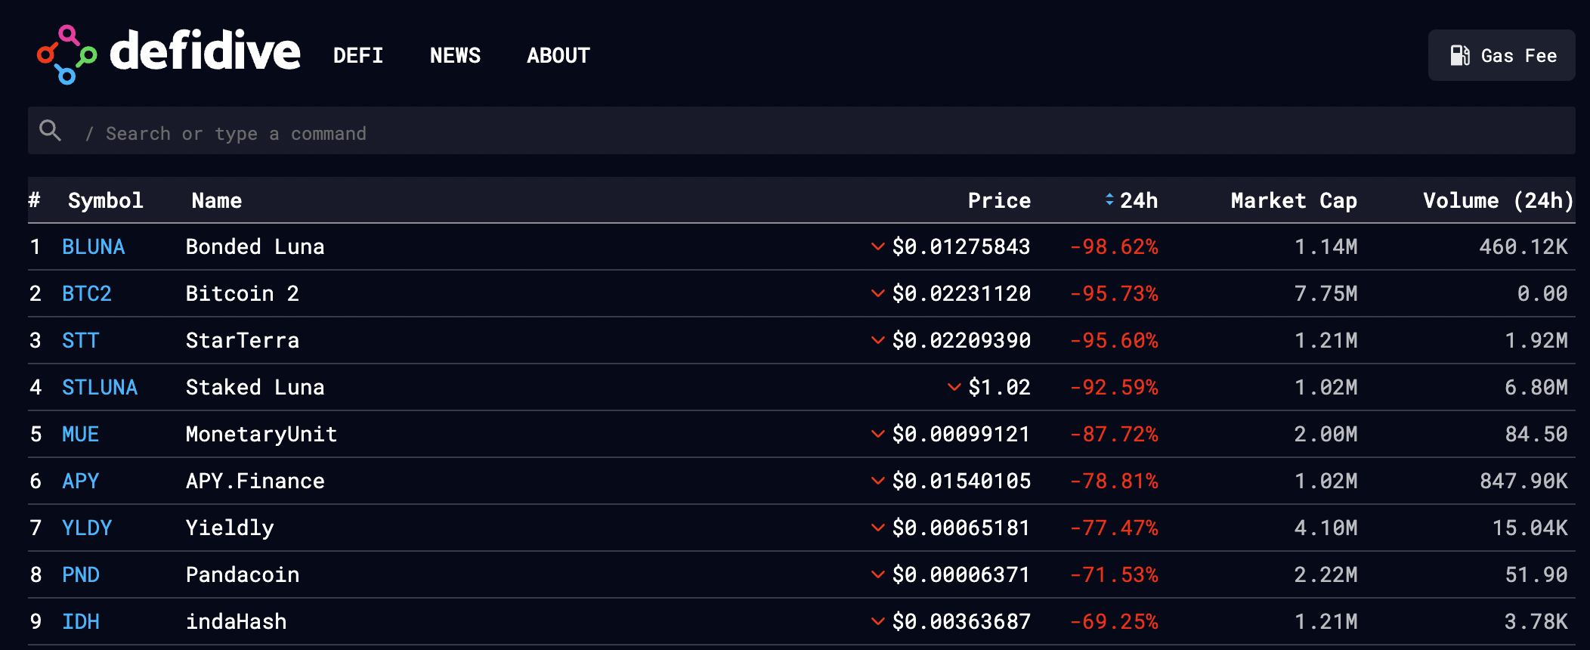
Task: Select the StarTerra name cell
Action: coord(243,340)
